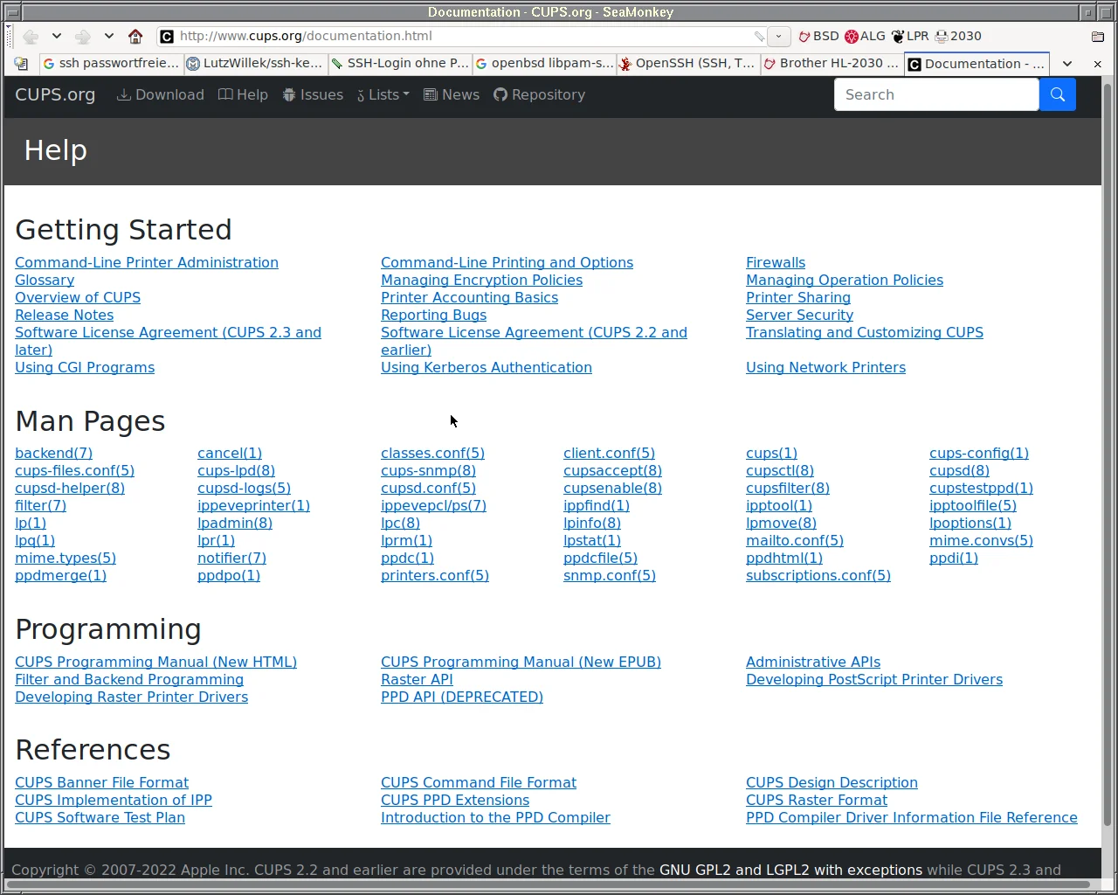Open the Download nav item
The width and height of the screenshot is (1118, 895).
161,94
